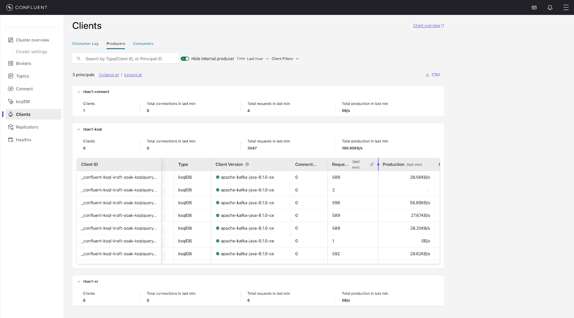
Task: Click the 28.62KB/s production value
Action: click(x=420, y=254)
